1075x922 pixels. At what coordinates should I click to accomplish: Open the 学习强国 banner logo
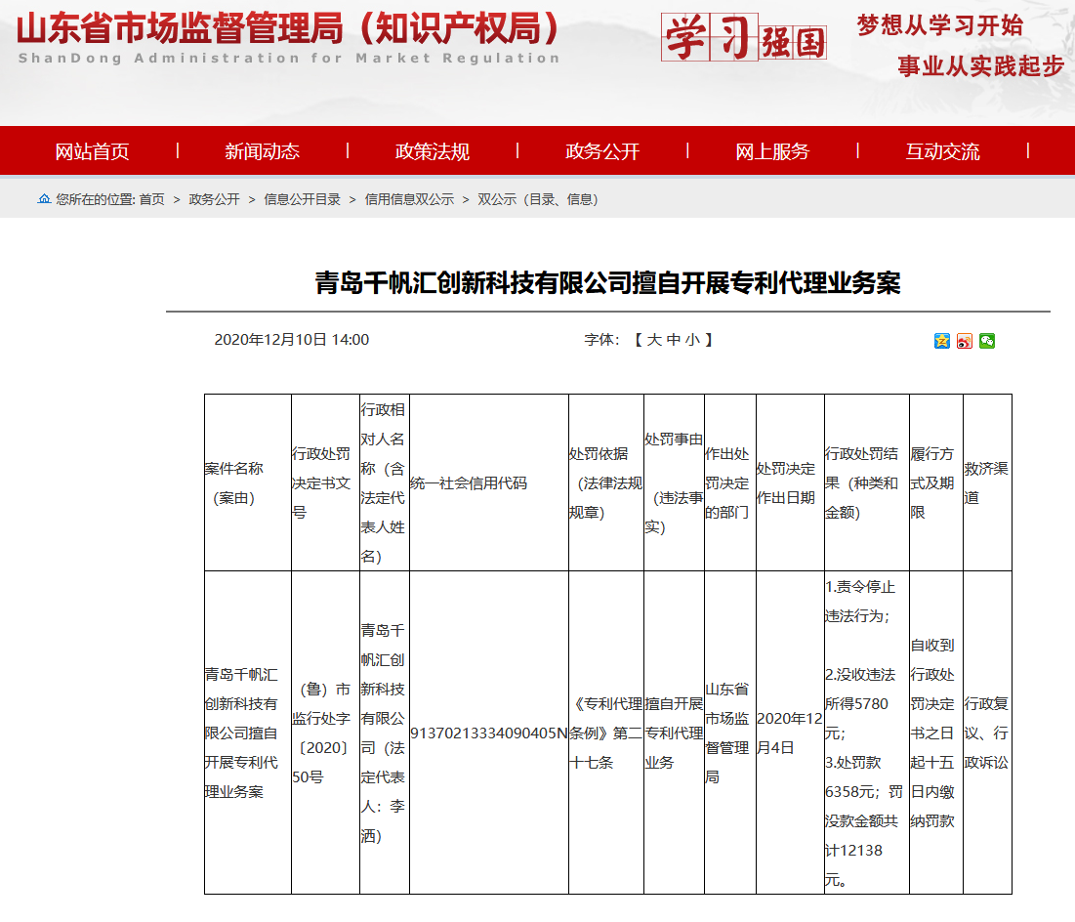coord(744,37)
